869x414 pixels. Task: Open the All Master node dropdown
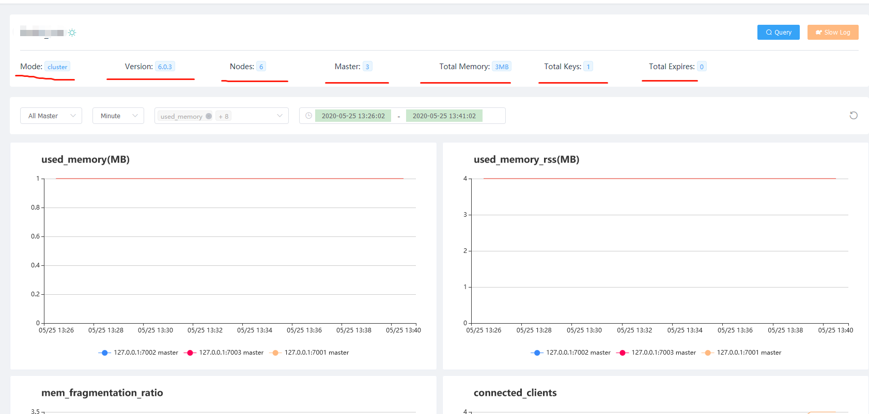pyautogui.click(x=51, y=116)
